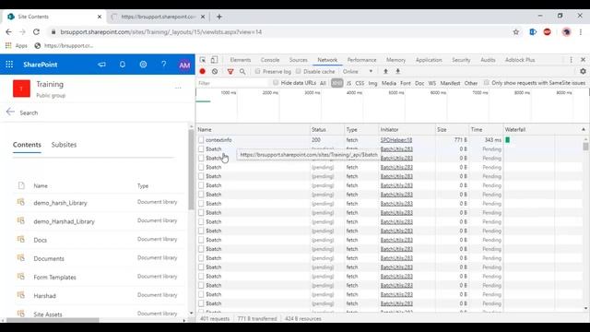Image resolution: width=590 pixels, height=332 pixels.
Task: Filter requests by CSS
Action: (x=360, y=83)
